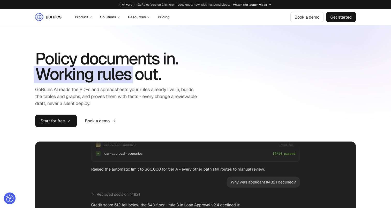Click the 14/14 passed status text
The image size is (391, 208).
(x=284, y=154)
